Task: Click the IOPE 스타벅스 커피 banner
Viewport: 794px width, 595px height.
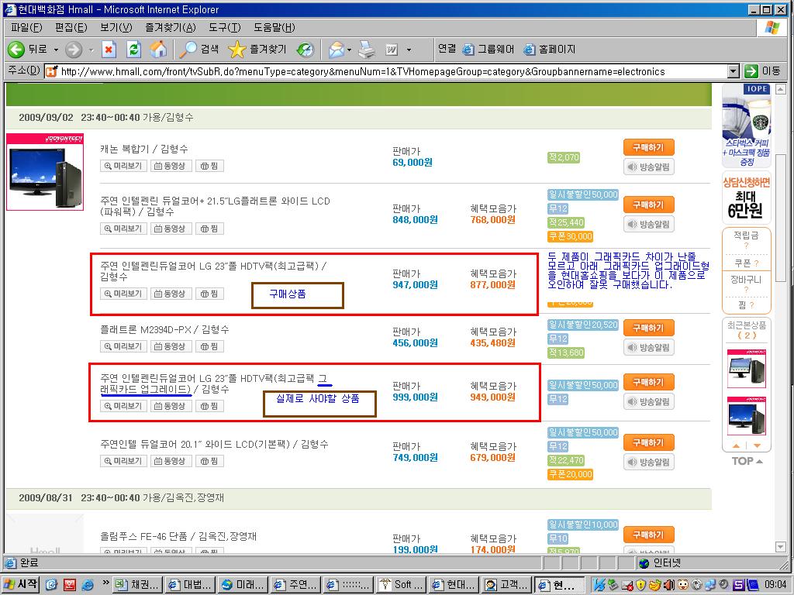Action: [747, 126]
